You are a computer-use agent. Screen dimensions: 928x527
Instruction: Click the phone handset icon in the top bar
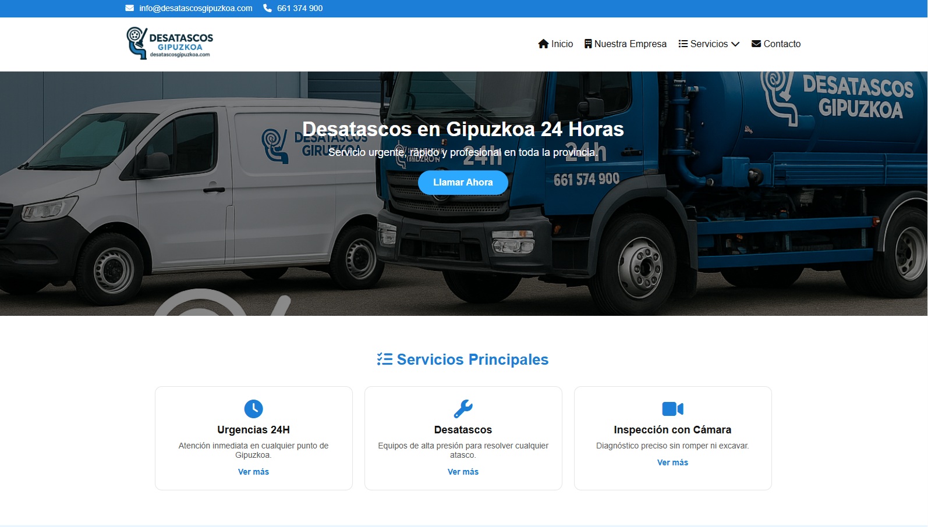click(x=267, y=8)
